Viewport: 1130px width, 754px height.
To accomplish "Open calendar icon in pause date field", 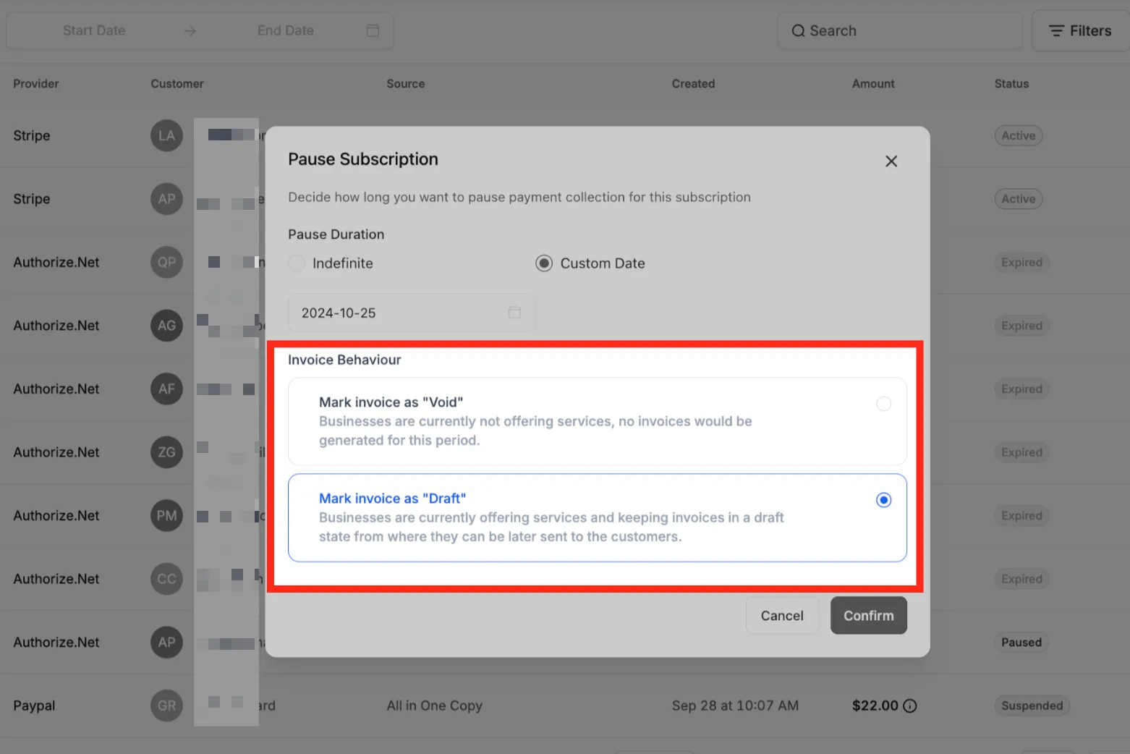I will point(514,313).
